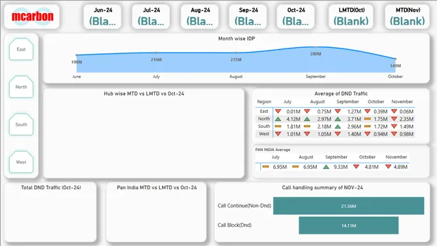This screenshot has height=246, width=437.
Task: Click the July 216M data point
Action: pos(156,53)
